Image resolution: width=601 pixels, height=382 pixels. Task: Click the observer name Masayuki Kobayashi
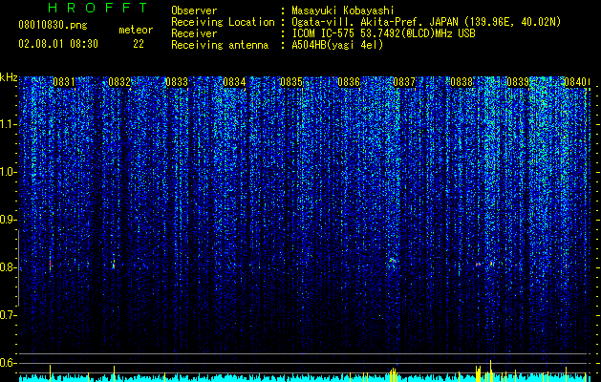pyautogui.click(x=342, y=11)
